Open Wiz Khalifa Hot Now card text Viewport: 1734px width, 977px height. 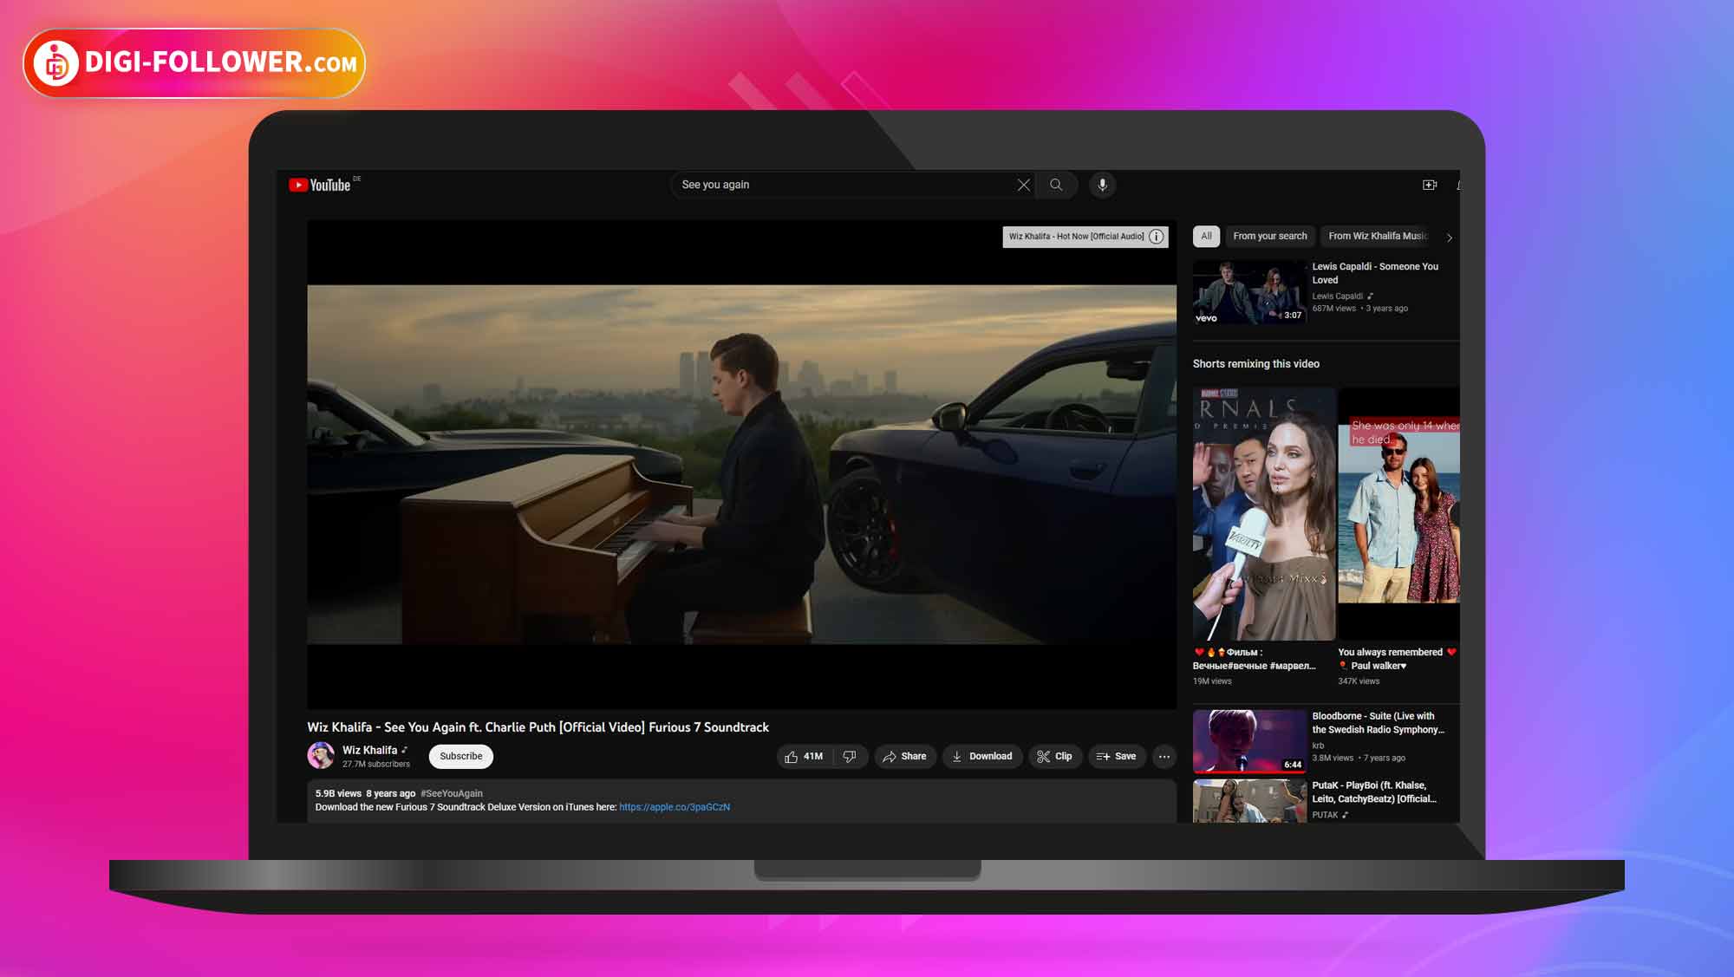click(x=1076, y=237)
